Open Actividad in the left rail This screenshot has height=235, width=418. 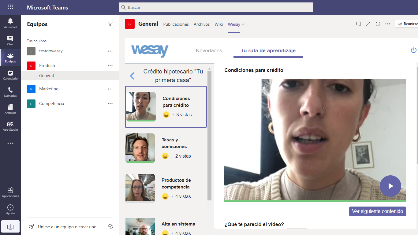tap(10, 23)
